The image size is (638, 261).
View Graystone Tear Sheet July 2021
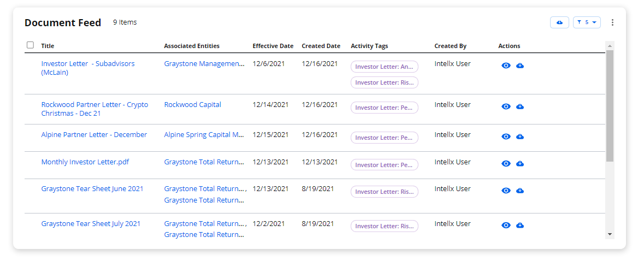[x=506, y=225]
